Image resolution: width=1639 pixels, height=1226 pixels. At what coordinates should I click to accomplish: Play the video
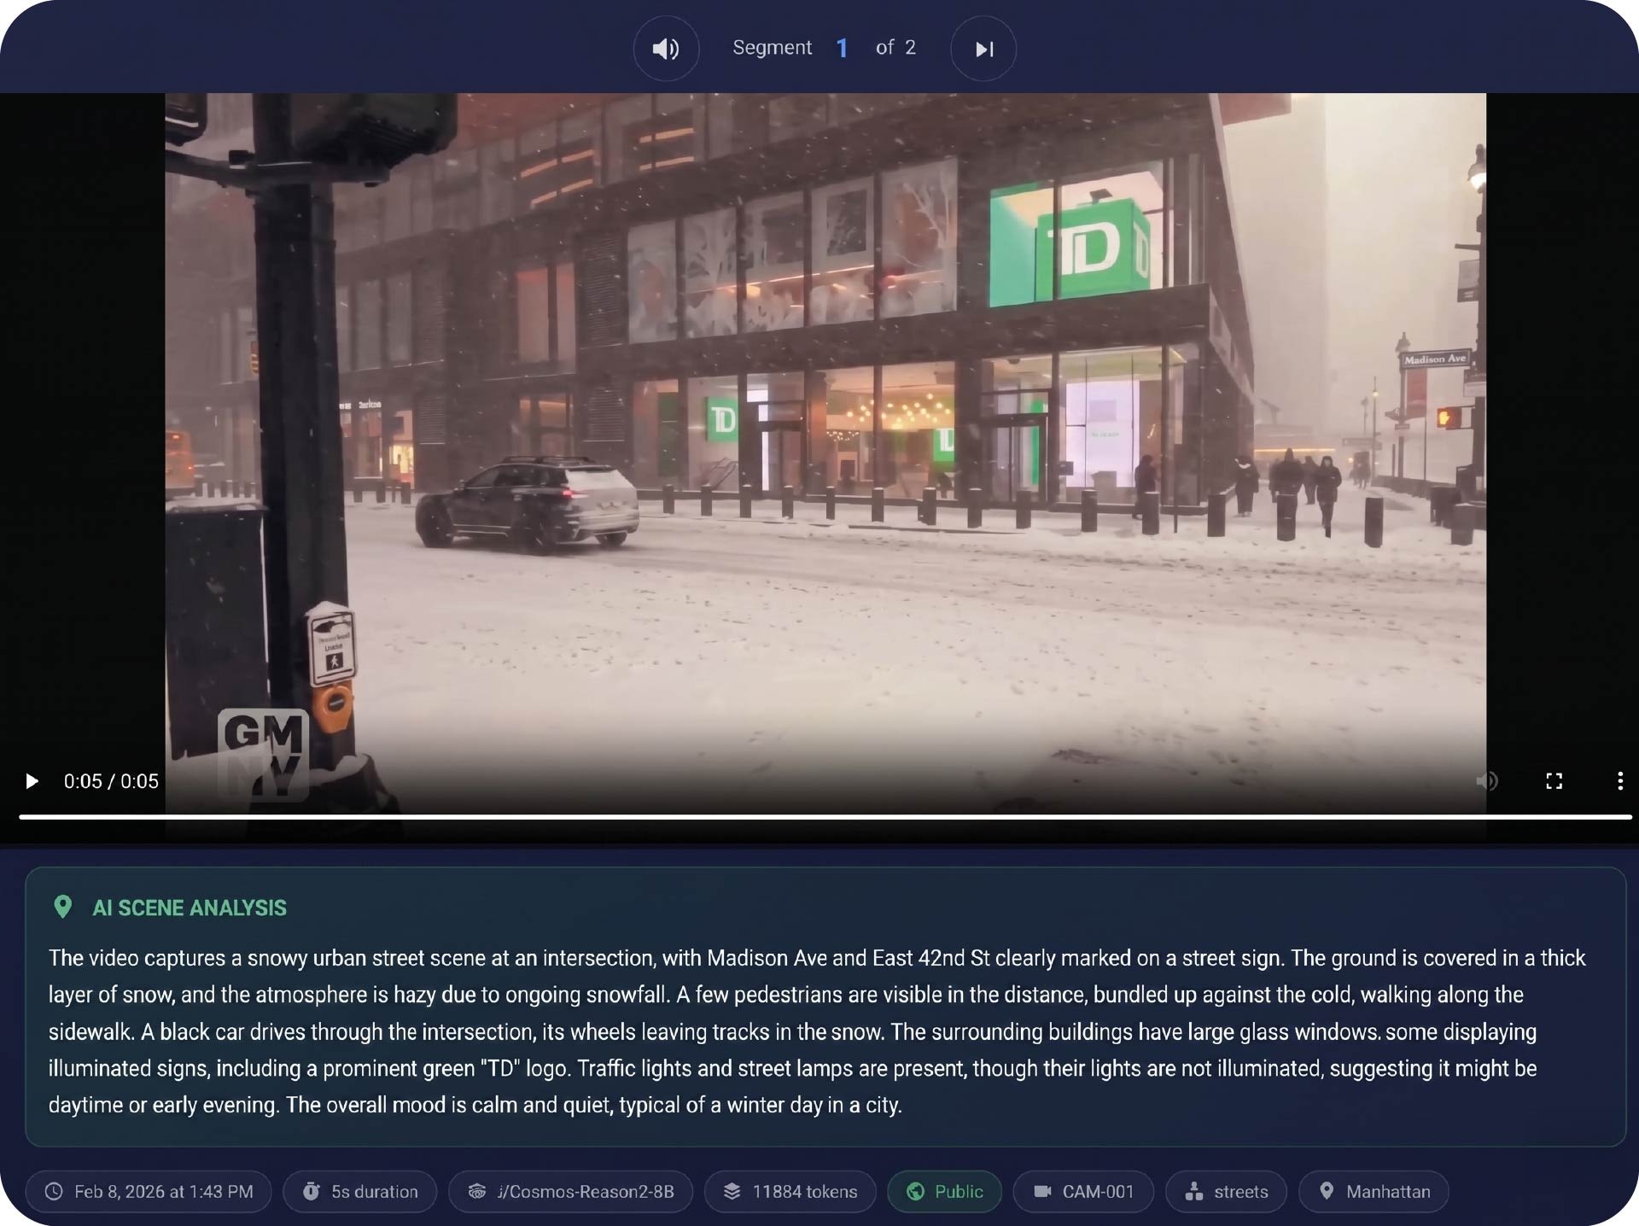[32, 781]
